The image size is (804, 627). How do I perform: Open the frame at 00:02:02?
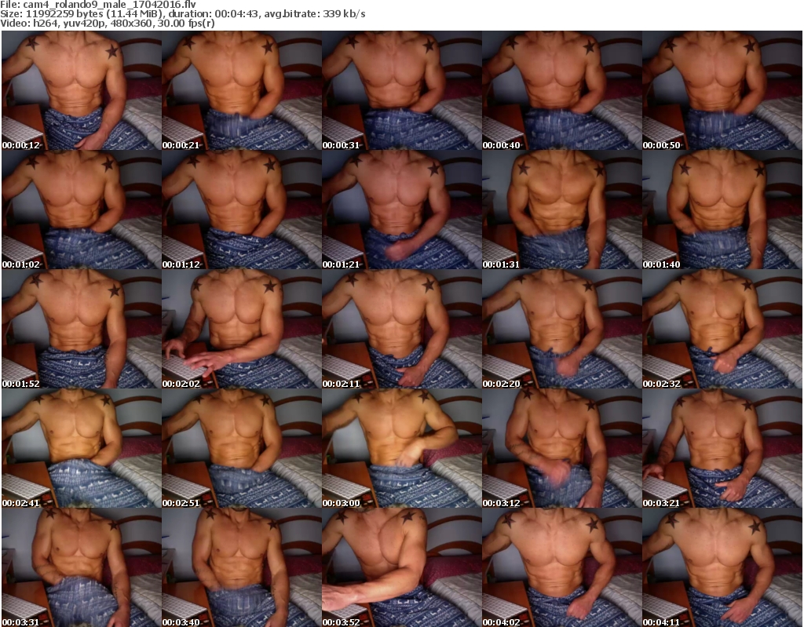(242, 329)
